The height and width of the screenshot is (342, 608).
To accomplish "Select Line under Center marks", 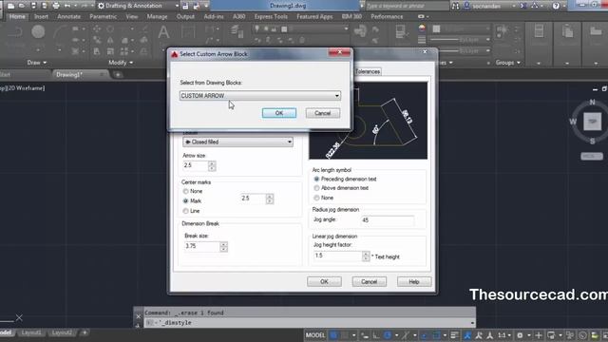I will (191, 211).
